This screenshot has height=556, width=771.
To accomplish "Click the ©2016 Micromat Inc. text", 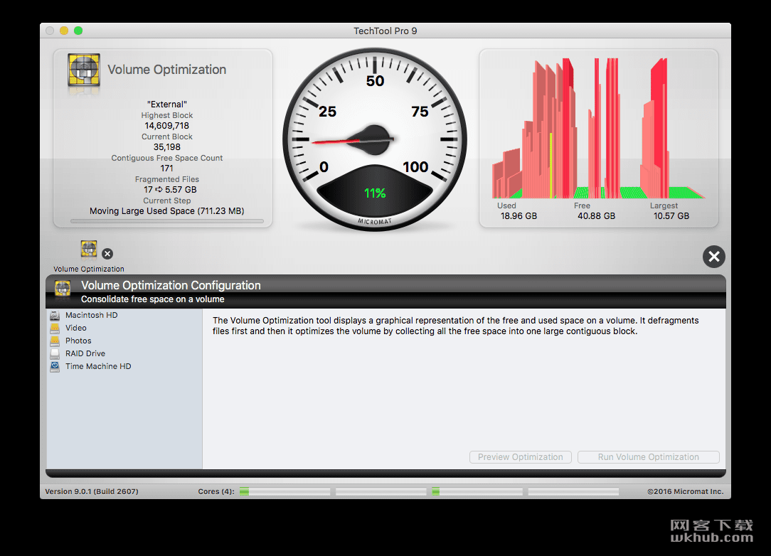I will 685,491.
